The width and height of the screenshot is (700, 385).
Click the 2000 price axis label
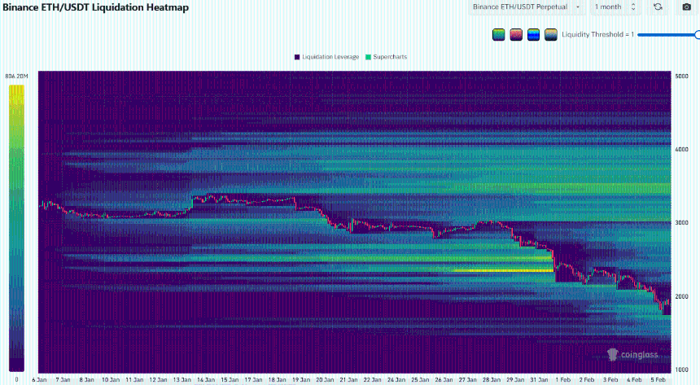coord(682,296)
